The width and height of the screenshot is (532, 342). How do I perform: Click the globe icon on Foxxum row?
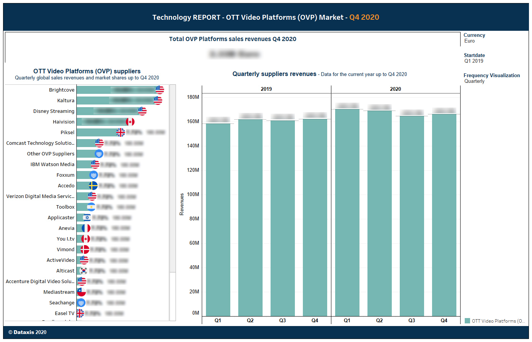pos(93,175)
